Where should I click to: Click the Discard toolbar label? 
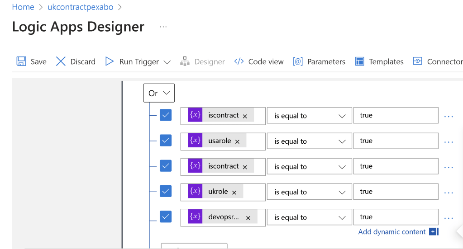pos(83,61)
